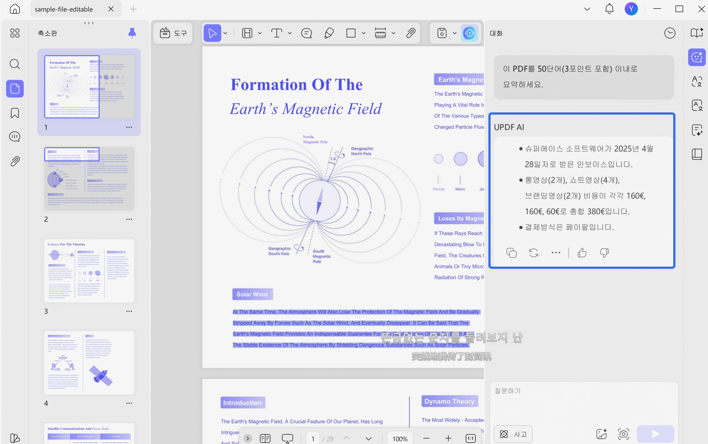Select the page thumbnails panel icon
Viewport: 708px width, 444px height.
(x=15, y=89)
